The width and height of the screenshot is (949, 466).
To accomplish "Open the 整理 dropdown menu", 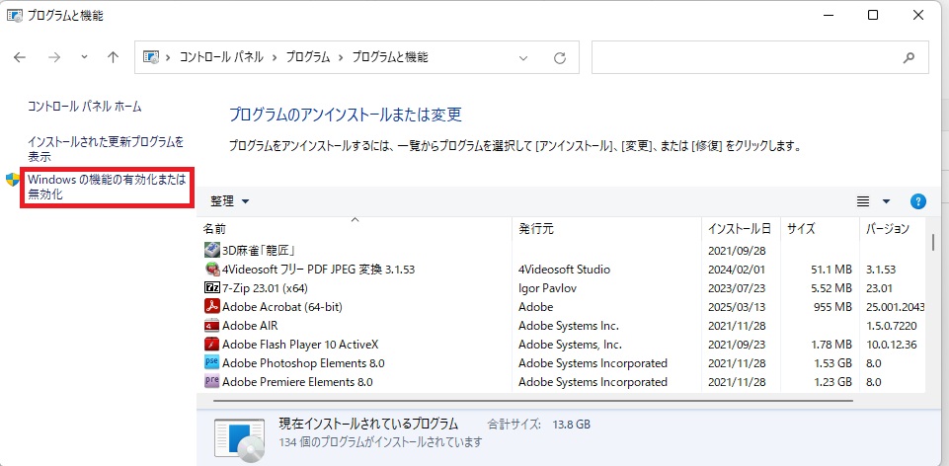I will point(229,201).
